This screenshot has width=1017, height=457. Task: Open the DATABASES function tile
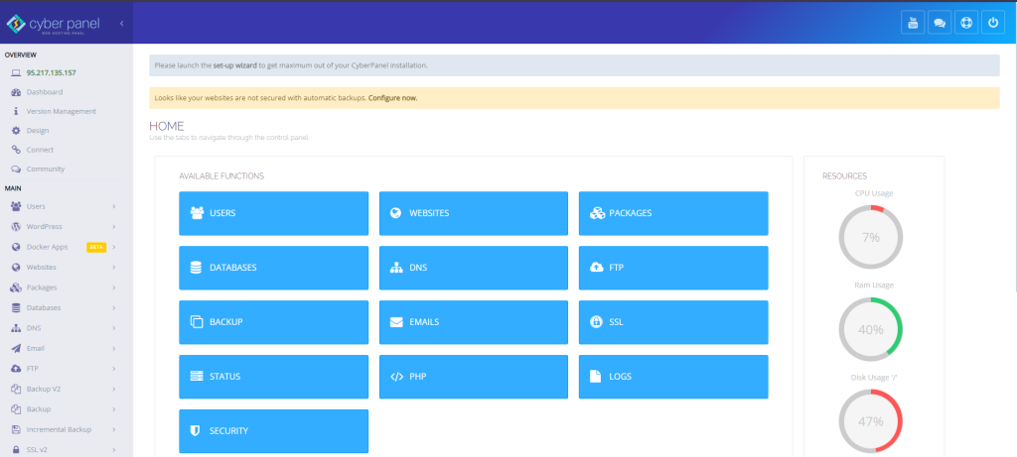pos(274,268)
